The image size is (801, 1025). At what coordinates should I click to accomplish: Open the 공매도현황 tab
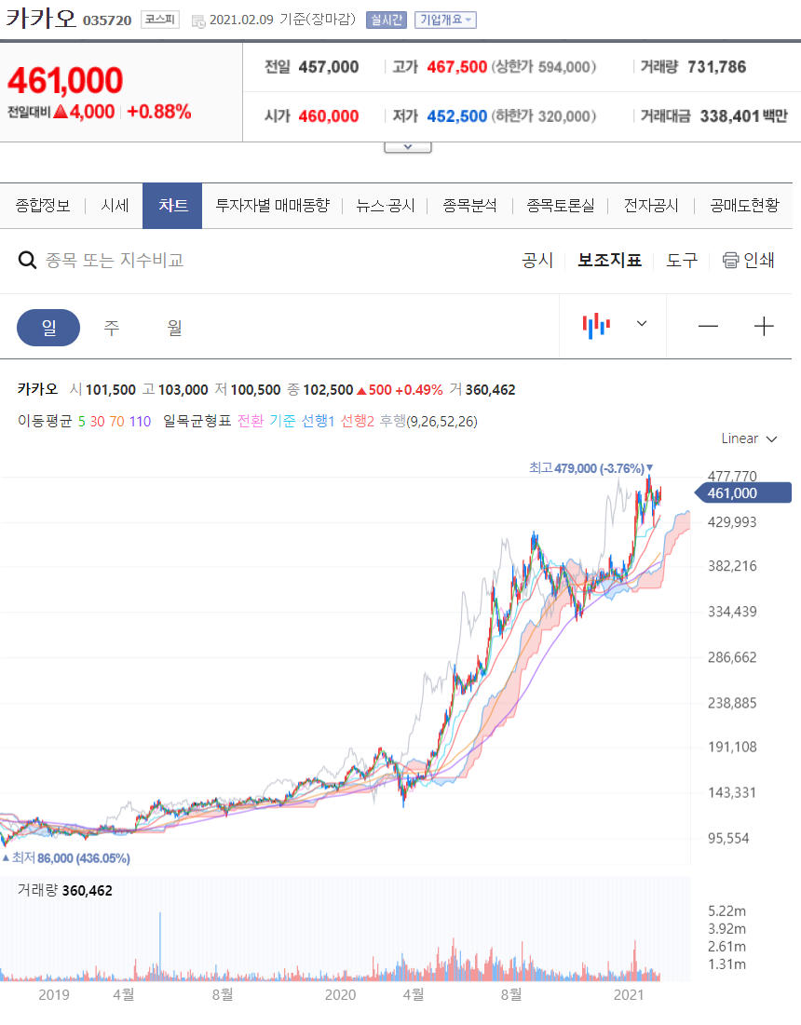tap(745, 206)
